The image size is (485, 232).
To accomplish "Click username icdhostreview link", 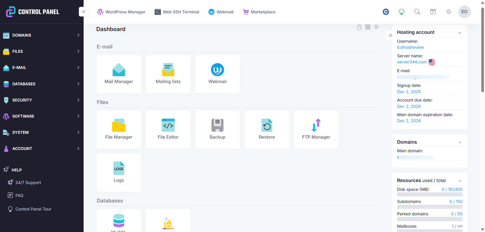I will (x=410, y=47).
